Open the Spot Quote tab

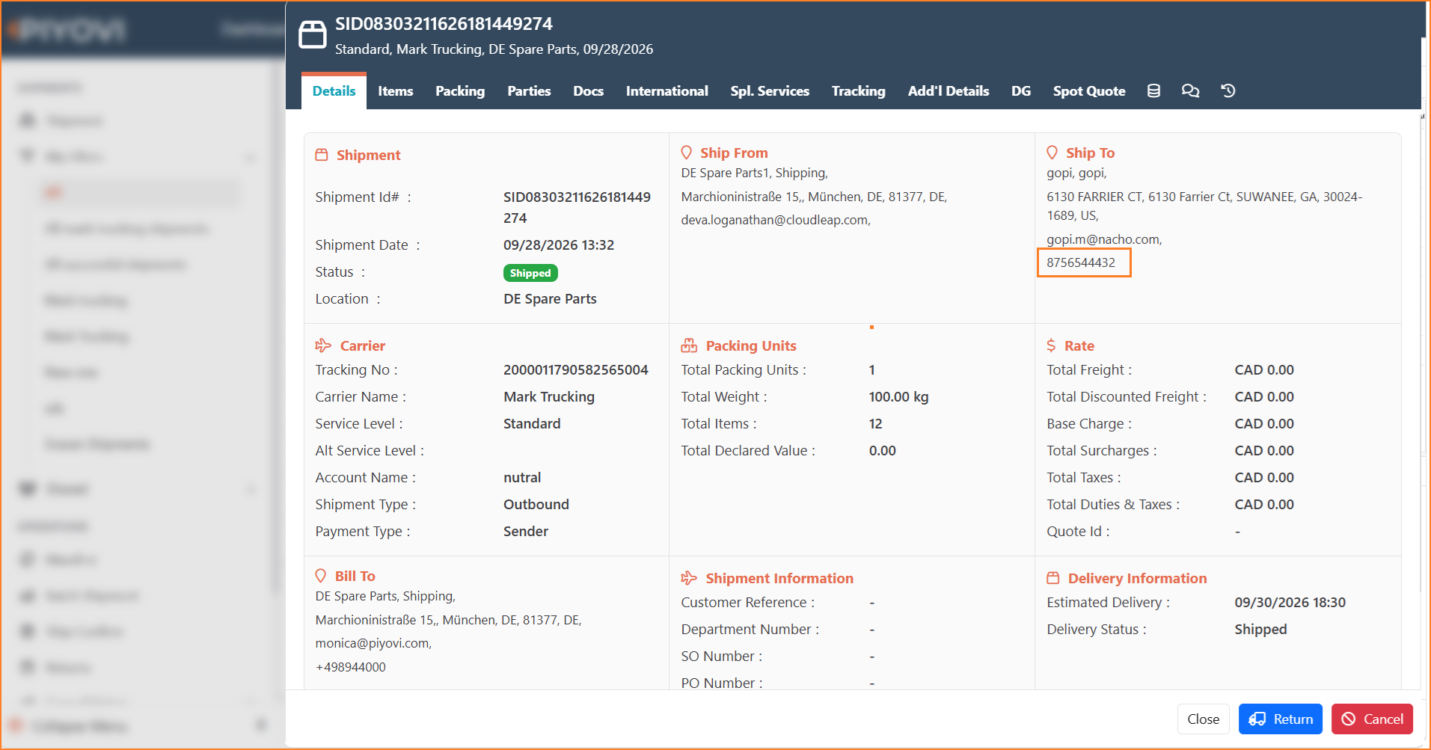pyautogui.click(x=1089, y=90)
